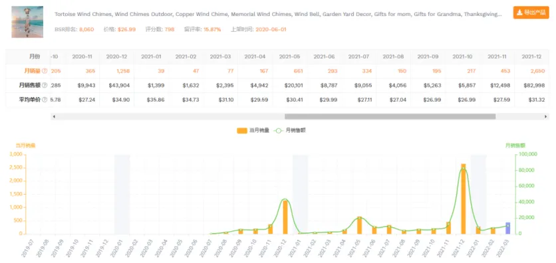
Task: Click help icon next to 月销售额
Action: tap(45, 85)
